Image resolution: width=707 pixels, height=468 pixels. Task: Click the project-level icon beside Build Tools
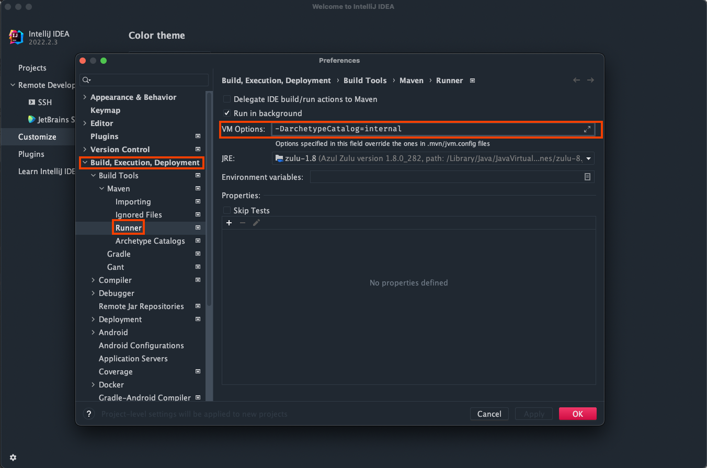click(x=198, y=176)
